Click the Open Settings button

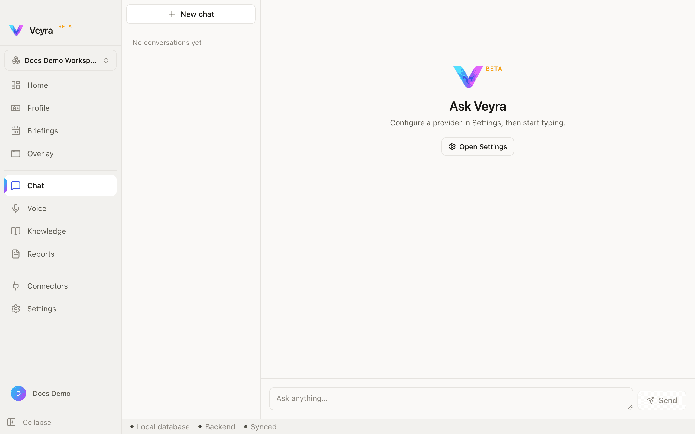(478, 147)
